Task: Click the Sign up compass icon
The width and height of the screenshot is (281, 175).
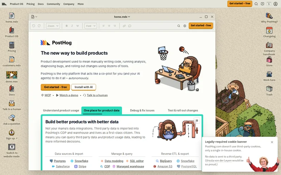Action: (x=12, y=133)
